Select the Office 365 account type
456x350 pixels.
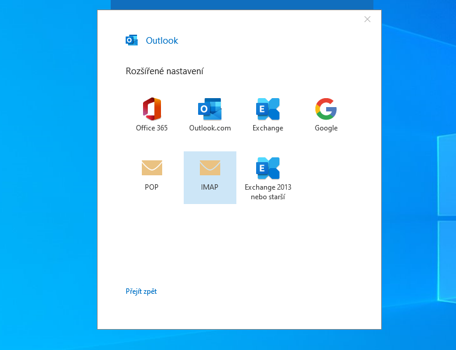152,115
